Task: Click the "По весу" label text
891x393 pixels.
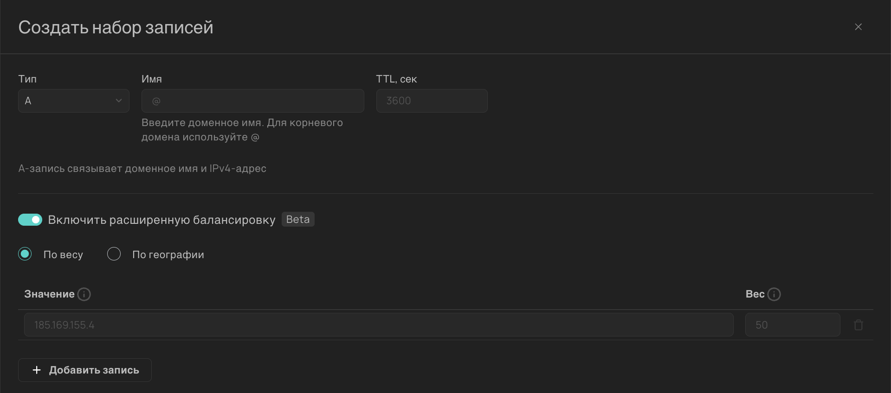Action: click(63, 254)
